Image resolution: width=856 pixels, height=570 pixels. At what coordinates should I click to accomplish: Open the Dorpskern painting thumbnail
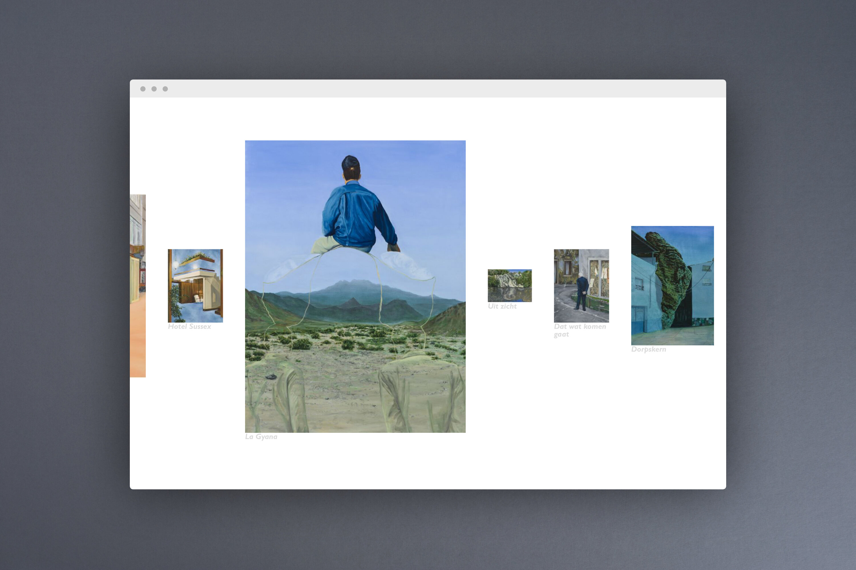672,285
